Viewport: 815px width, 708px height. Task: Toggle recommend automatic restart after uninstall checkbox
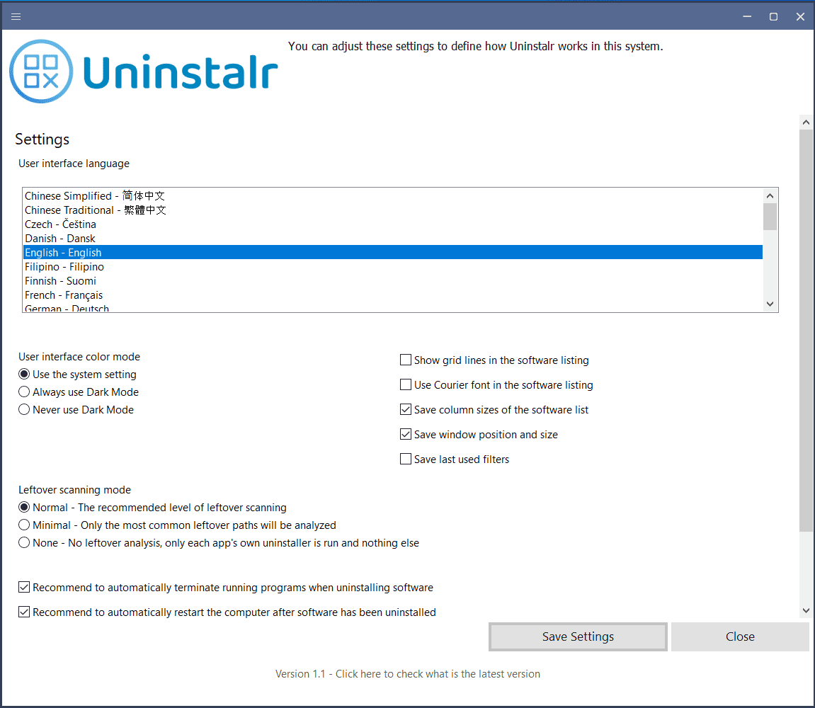point(227,612)
